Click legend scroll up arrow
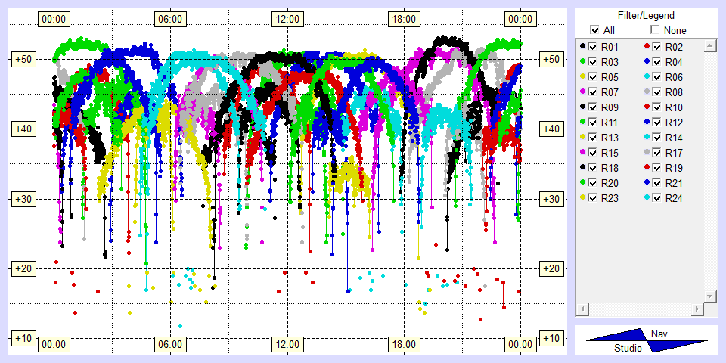The width and height of the screenshot is (726, 363). pyautogui.click(x=709, y=47)
